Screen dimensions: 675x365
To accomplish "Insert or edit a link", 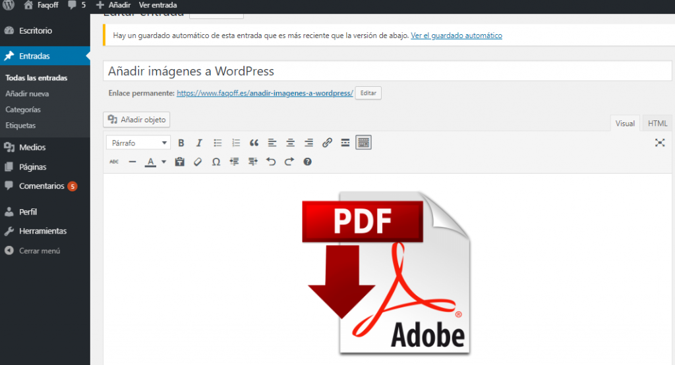I will click(327, 143).
